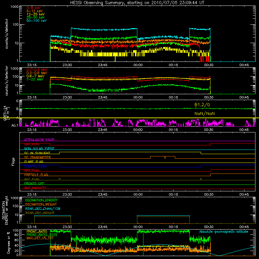Screen dimensions: 259x259
Task: Click the DECIMATION ENERGY or weight axis title
Action: (5, 210)
